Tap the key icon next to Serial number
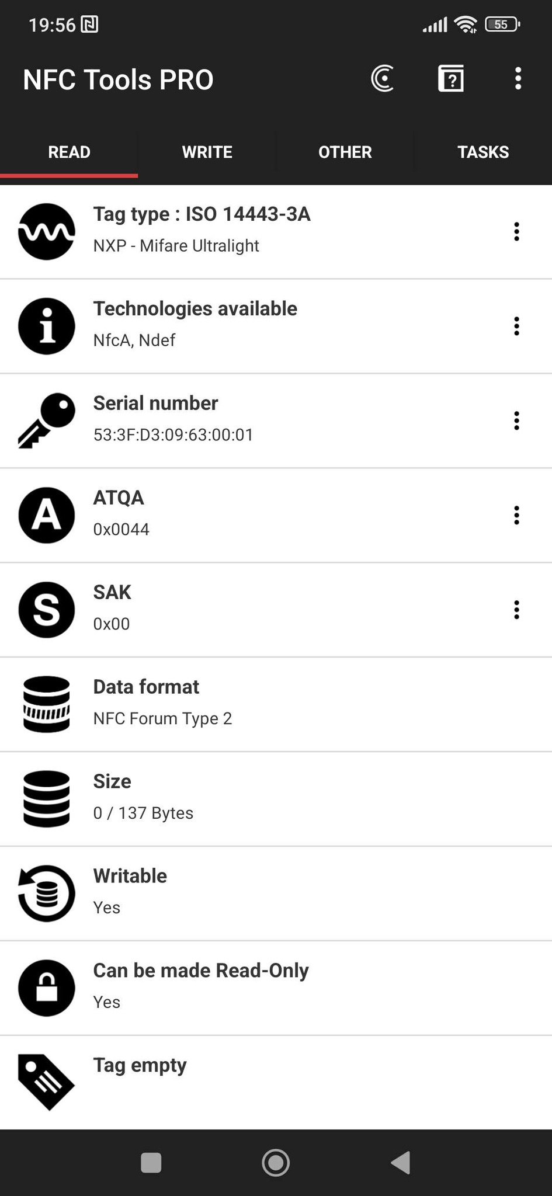 [x=47, y=420]
